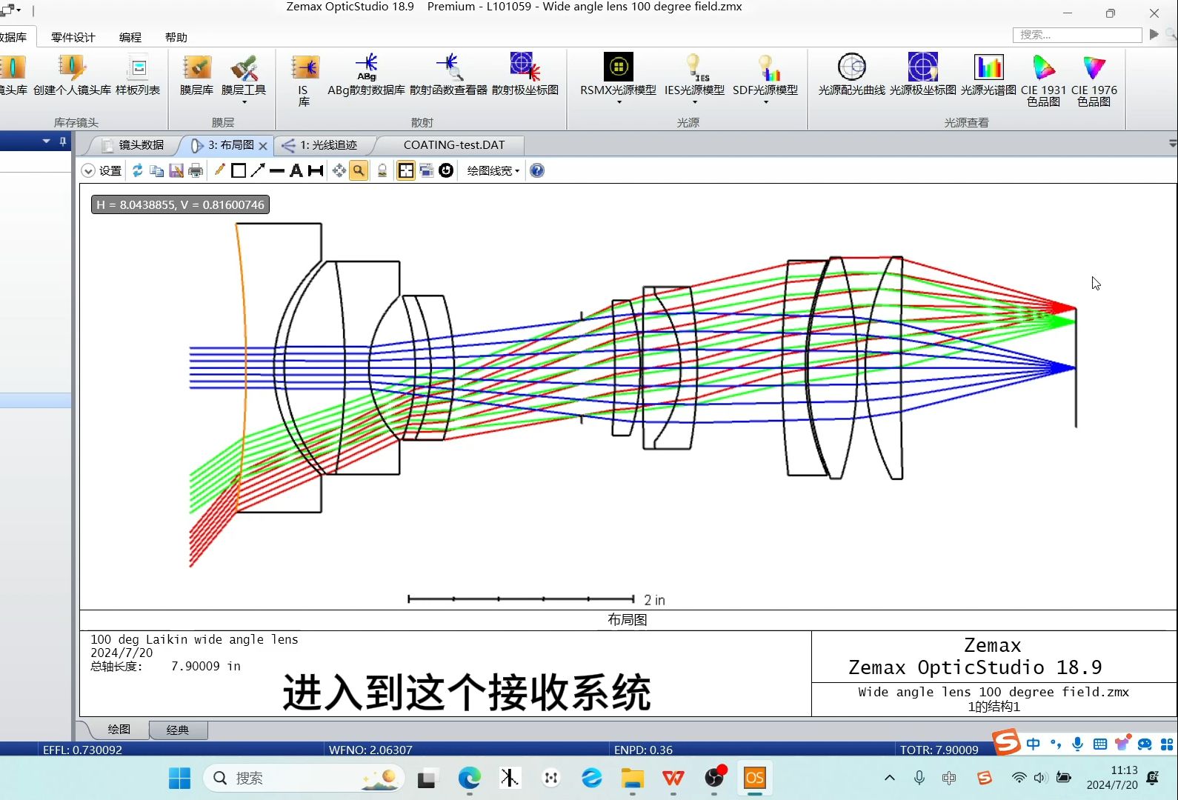This screenshot has width=1178, height=800.
Task: Click the Windows taskbar 搜索 box
Action: point(304,778)
